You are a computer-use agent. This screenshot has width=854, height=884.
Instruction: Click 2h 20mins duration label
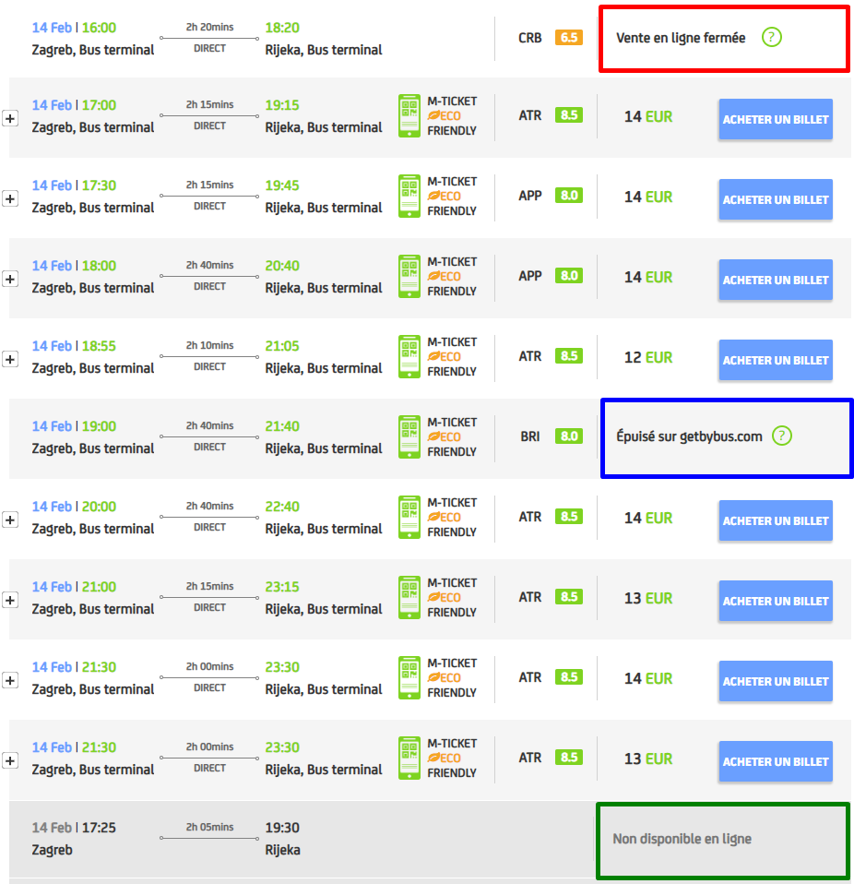(x=209, y=27)
